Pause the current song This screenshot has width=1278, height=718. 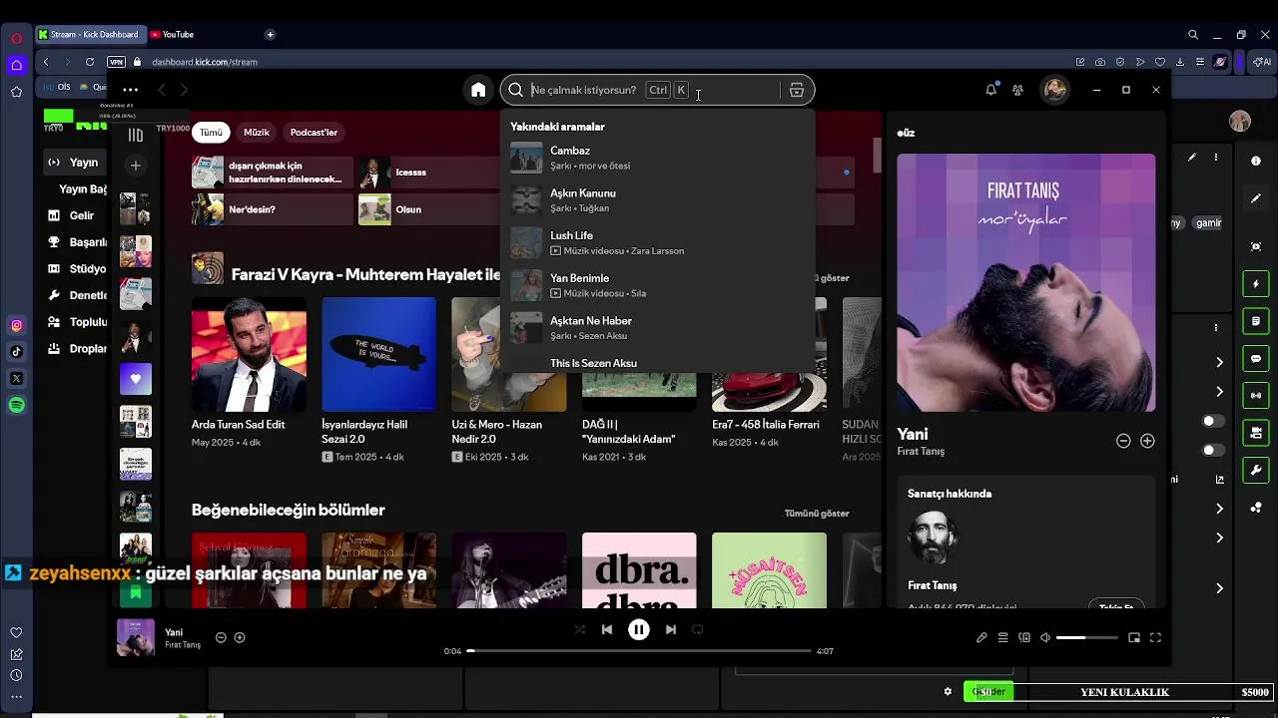(639, 629)
